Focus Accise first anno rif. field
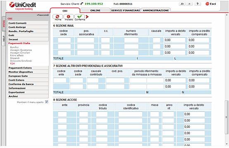The width and height of the screenshot is (229, 148). tap(168, 114)
